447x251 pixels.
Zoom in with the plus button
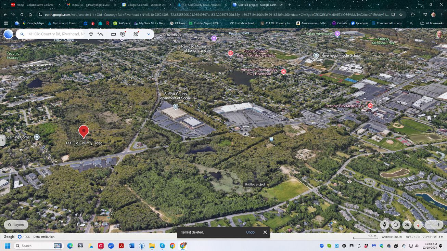438,225
